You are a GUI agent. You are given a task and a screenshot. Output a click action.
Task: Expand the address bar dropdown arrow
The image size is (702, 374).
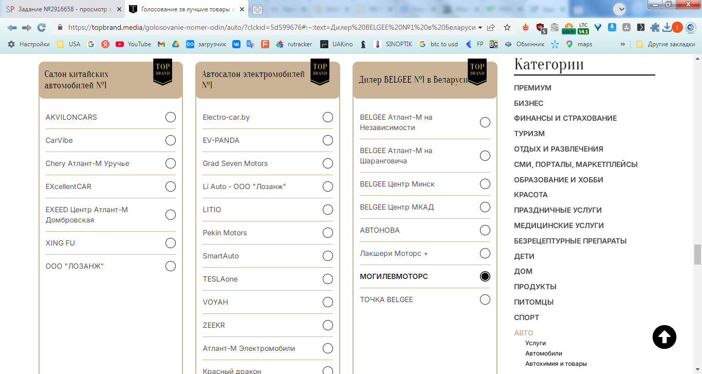pyautogui.click(x=480, y=28)
